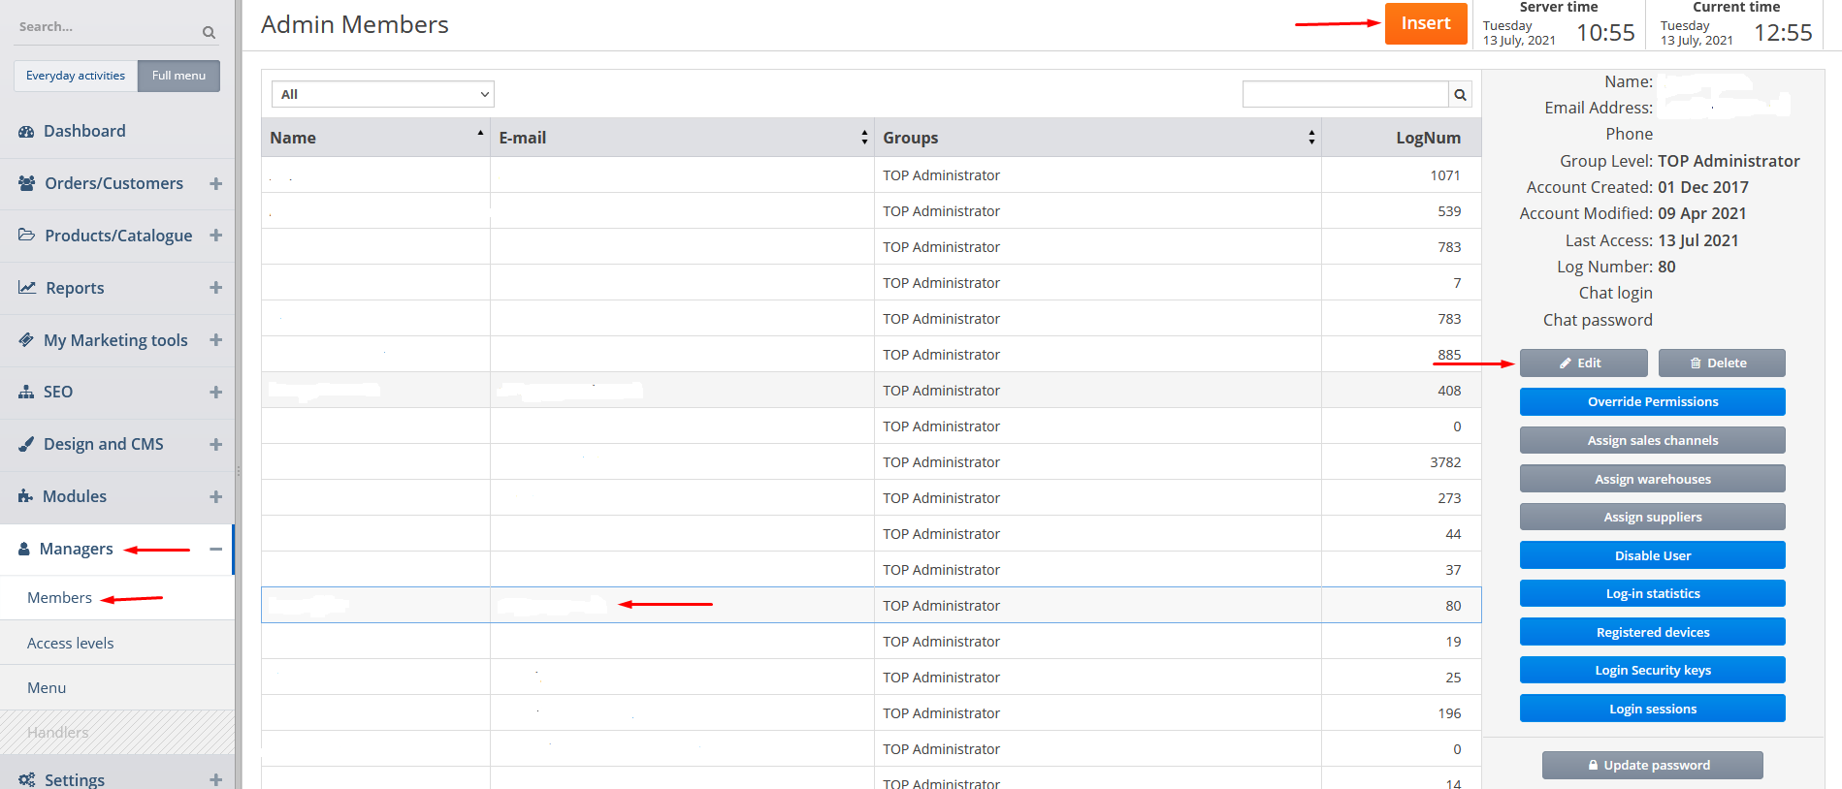The width and height of the screenshot is (1842, 789).
Task: Open Access levels submenu item
Action: coord(71,643)
